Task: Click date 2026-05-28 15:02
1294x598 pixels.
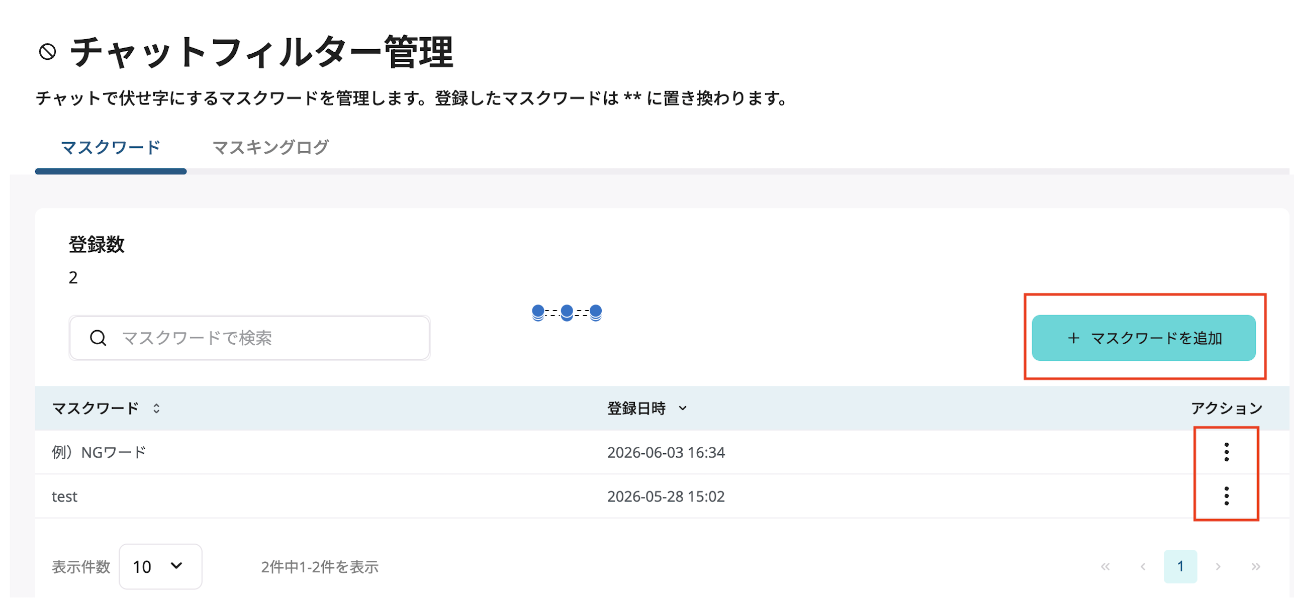Action: [x=666, y=496]
